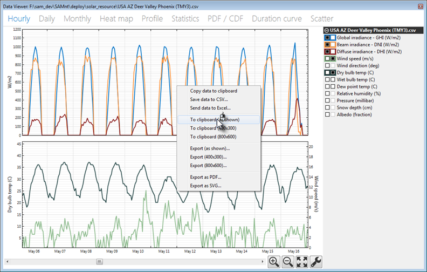
Task: Choose Save data to CSV from menu
Action: point(209,99)
